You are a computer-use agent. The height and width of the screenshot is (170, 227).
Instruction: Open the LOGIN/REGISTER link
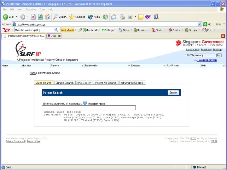tap(207, 60)
